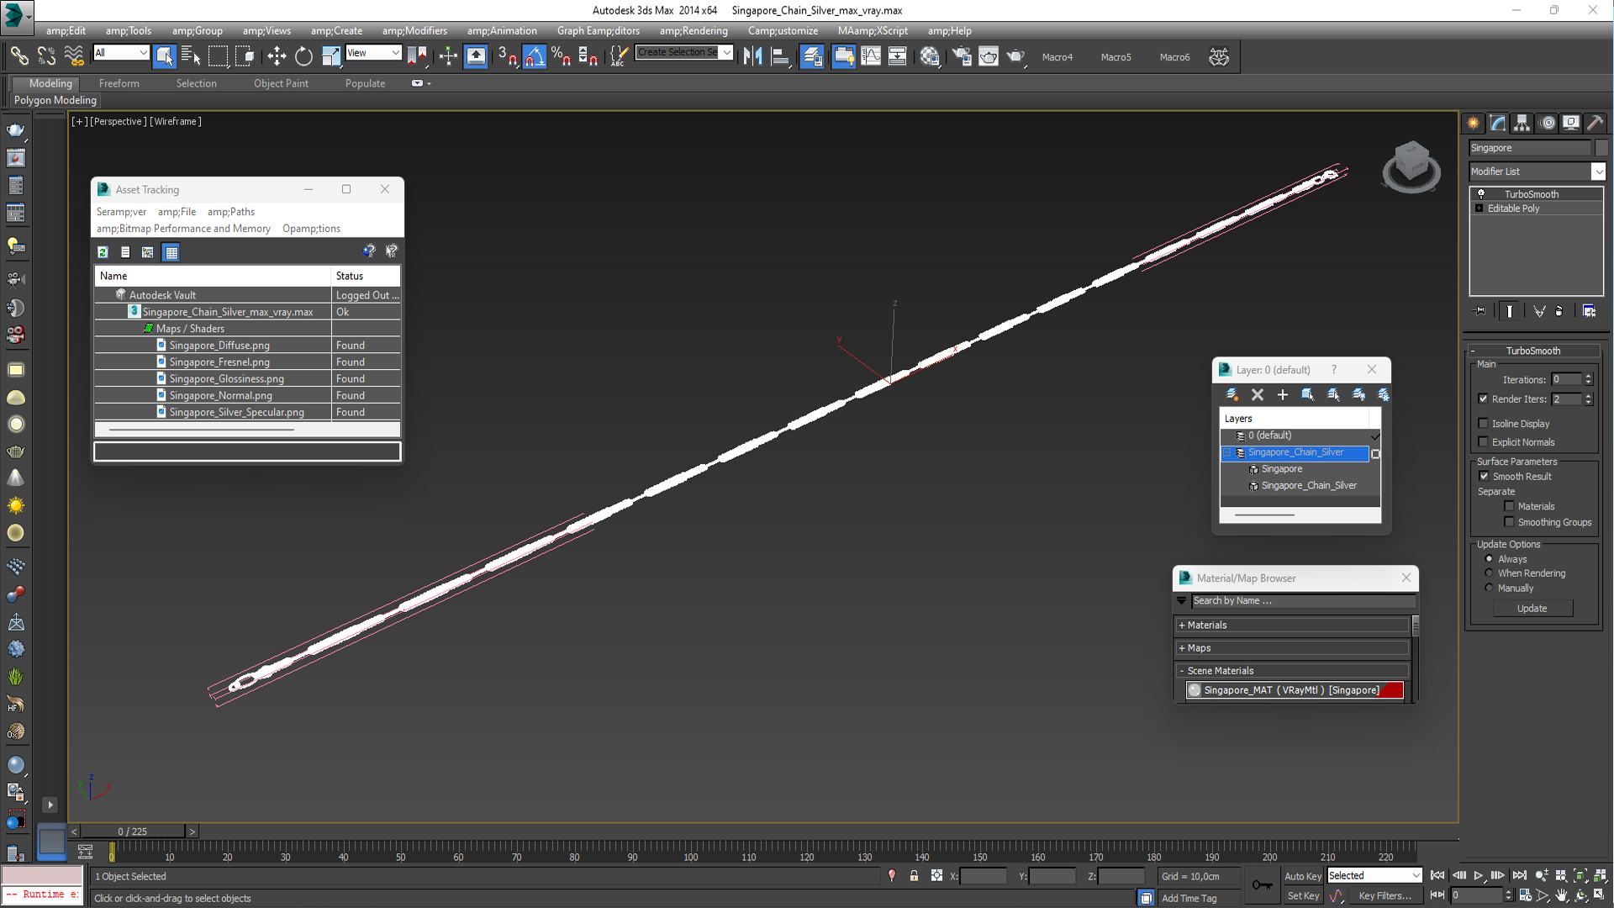Enable the Isoline Display checkbox
The height and width of the screenshot is (908, 1614).
tap(1483, 424)
